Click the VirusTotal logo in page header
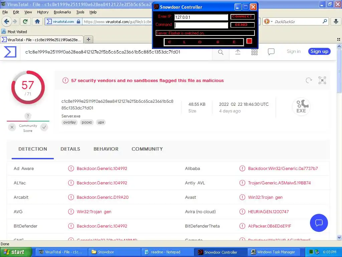 point(10,52)
